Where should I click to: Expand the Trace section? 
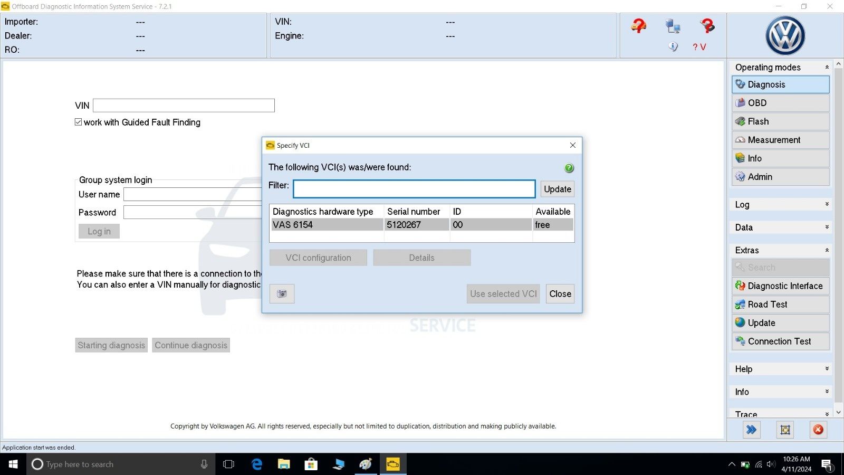coord(827,414)
